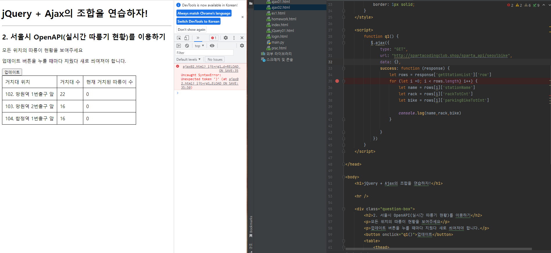Screen dimensions: 551x253
Task: Expand 외부 라이브러리 node
Action: click(x=276, y=54)
